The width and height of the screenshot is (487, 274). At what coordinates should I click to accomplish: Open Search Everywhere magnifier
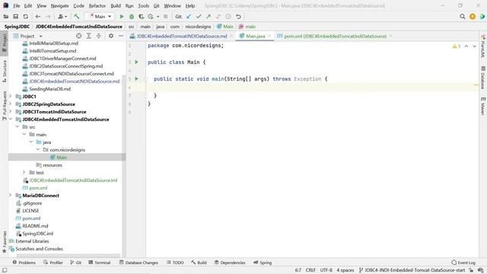(463, 17)
